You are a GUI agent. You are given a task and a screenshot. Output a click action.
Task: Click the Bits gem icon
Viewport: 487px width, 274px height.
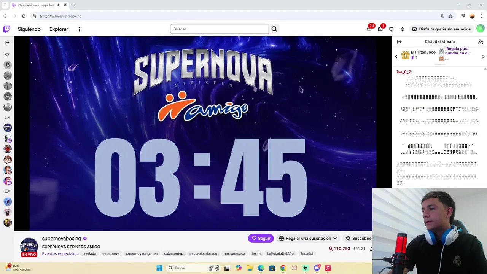402,29
